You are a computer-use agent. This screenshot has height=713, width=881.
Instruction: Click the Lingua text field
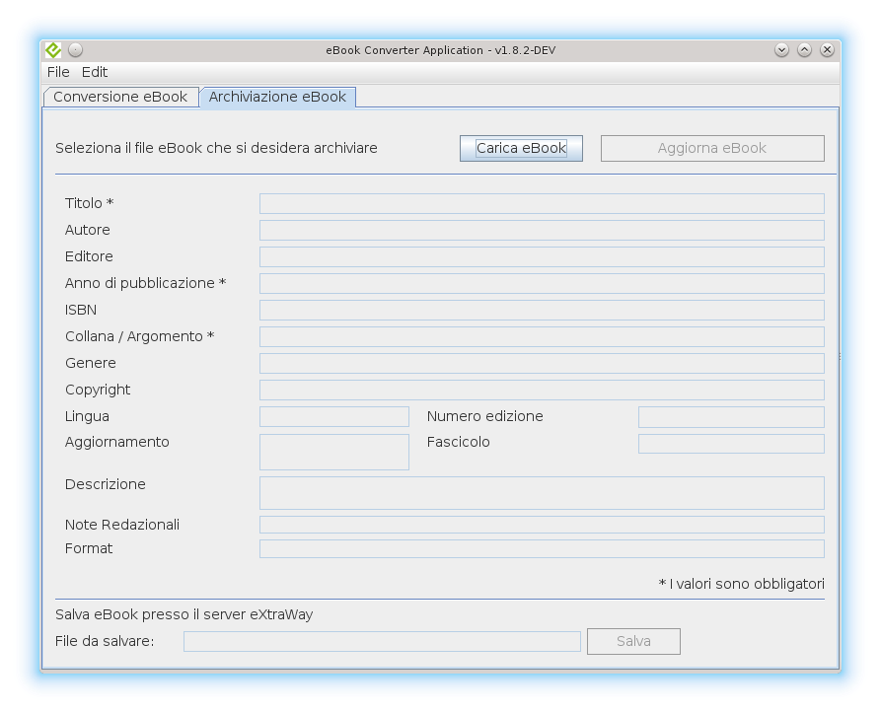point(333,416)
